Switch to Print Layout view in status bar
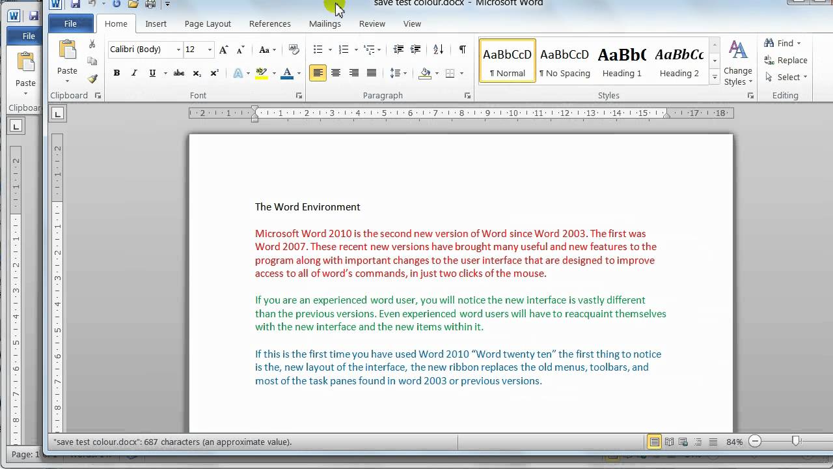This screenshot has height=469, width=833. pos(655,442)
